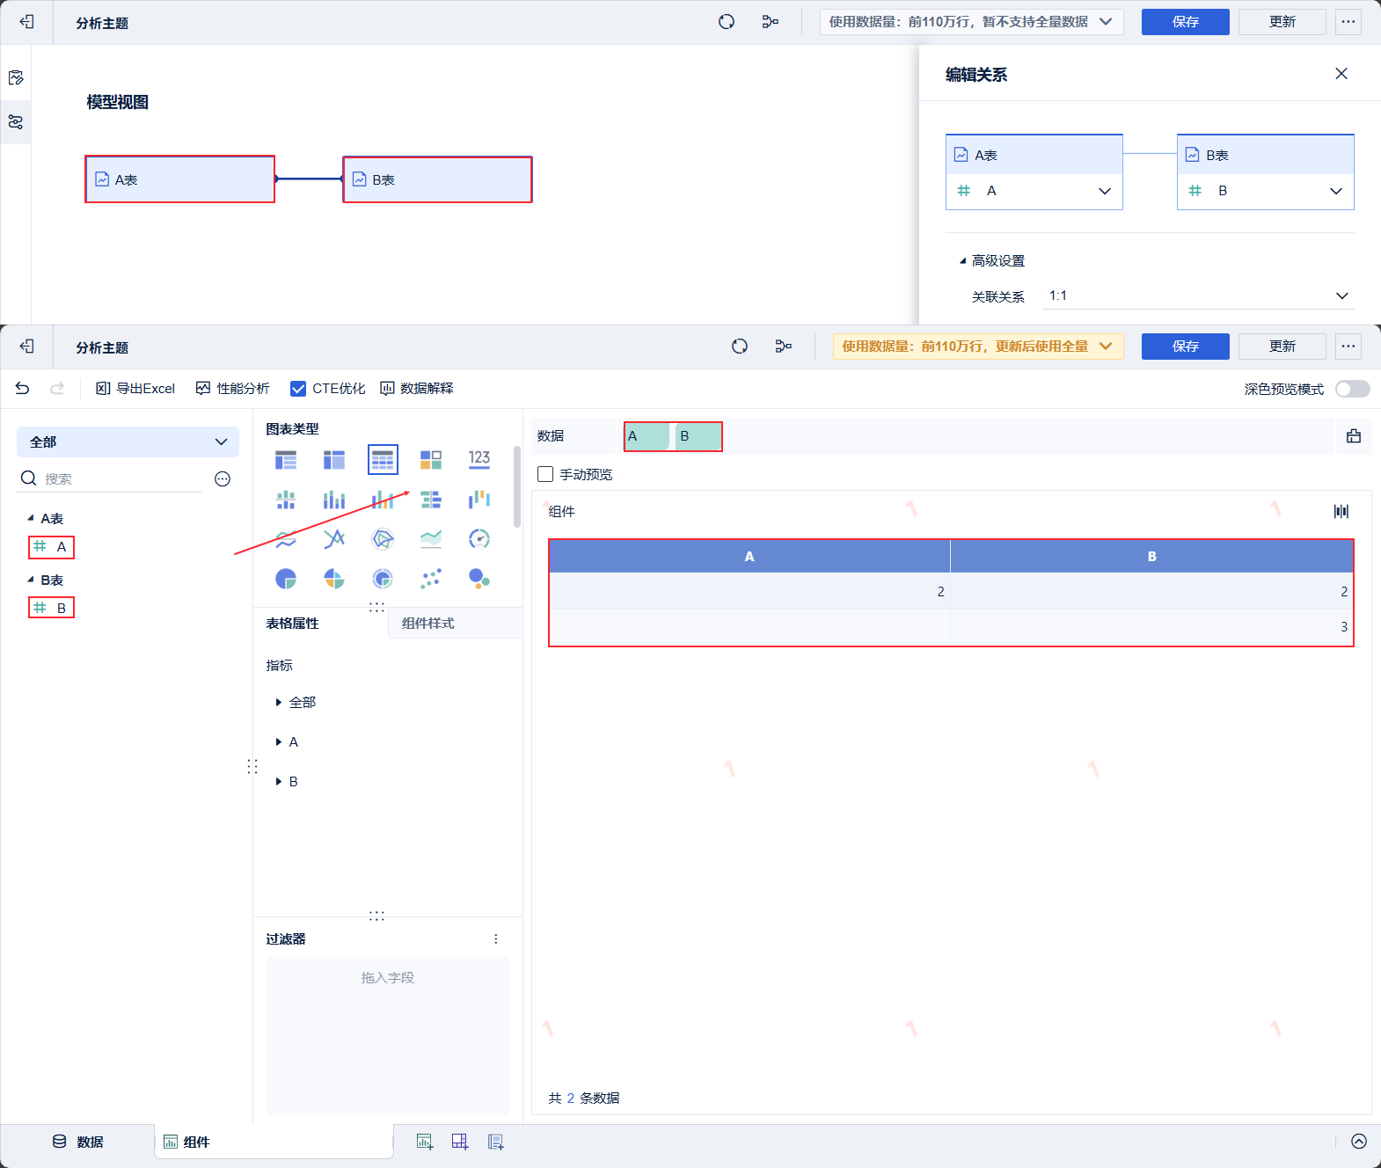Open the 关联关系 1:1 dropdown
1381x1168 pixels.
point(1198,296)
